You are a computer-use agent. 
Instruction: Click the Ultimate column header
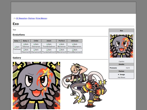(x=75, y=41)
